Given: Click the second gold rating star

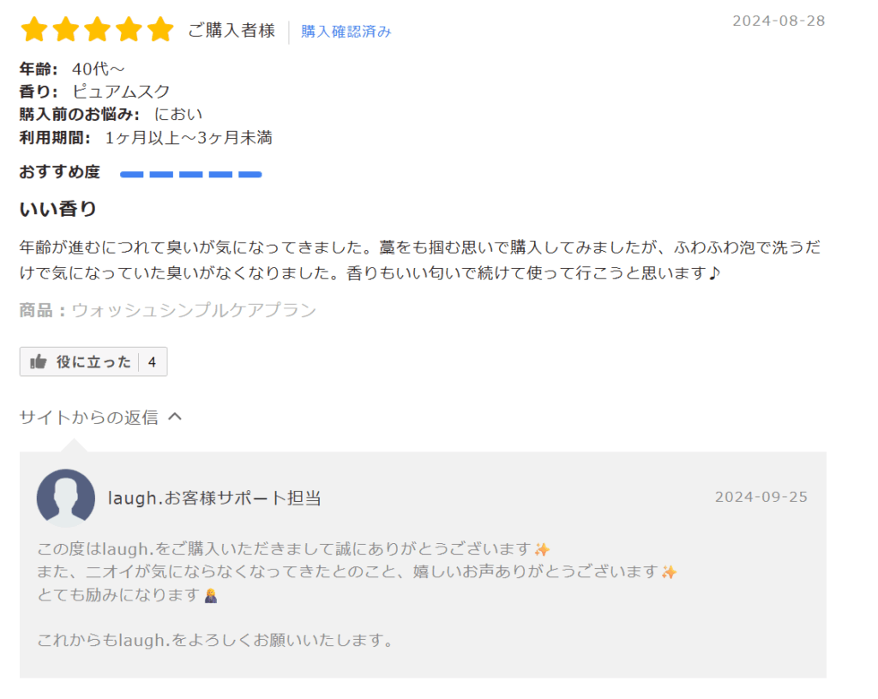Looking at the screenshot, I should pyautogui.click(x=66, y=31).
